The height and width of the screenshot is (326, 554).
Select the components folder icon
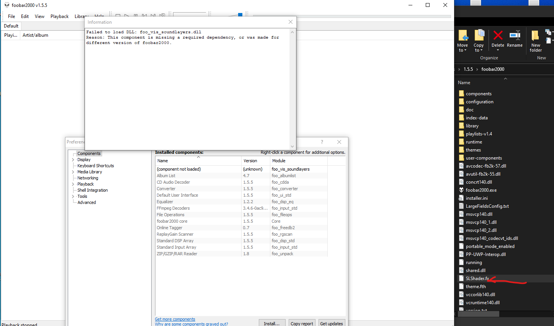(461, 94)
